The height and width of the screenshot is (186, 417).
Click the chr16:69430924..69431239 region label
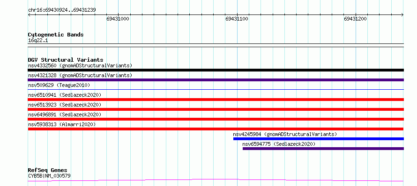click(62, 10)
